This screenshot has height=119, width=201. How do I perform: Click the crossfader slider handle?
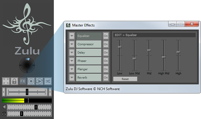point(27,92)
